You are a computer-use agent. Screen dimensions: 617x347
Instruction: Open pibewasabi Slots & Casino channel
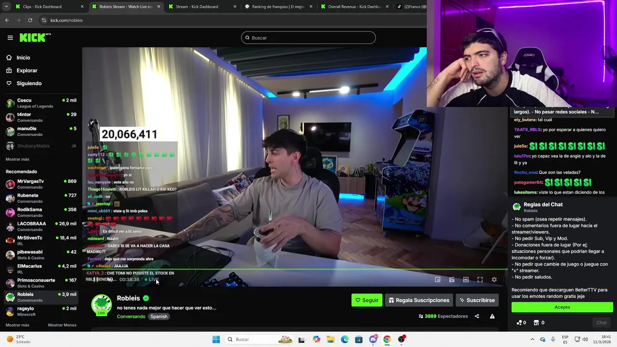(x=41, y=254)
